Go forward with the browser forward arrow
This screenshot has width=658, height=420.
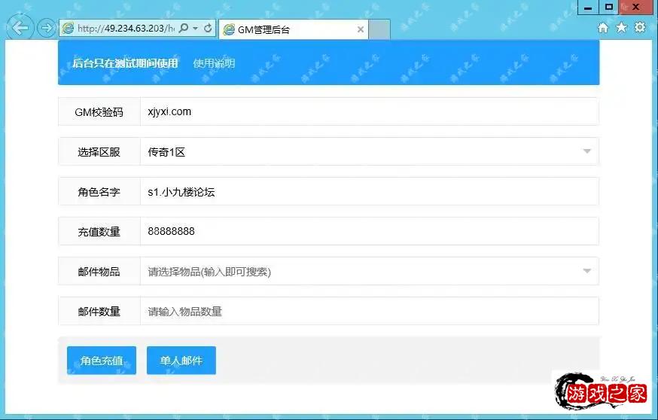46,28
